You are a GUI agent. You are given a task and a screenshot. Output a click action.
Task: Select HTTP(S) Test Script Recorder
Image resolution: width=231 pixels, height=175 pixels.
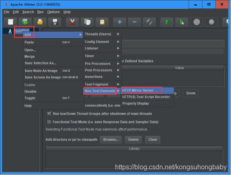(x=148, y=97)
